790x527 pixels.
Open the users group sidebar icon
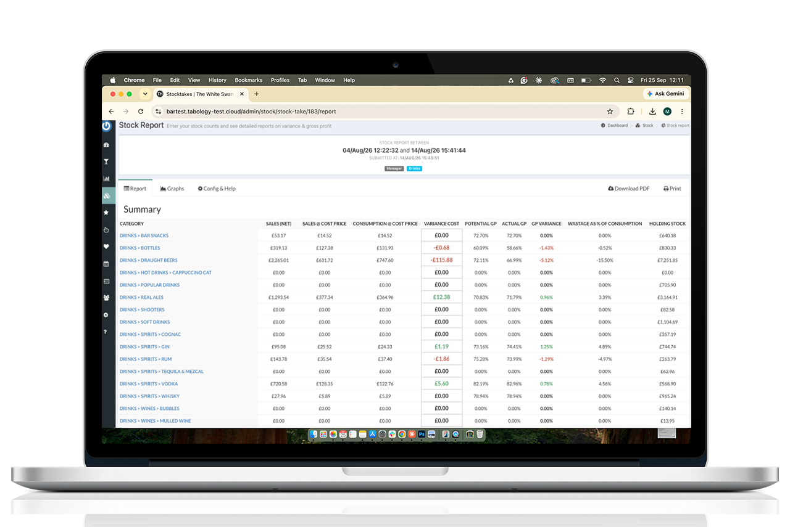106,298
